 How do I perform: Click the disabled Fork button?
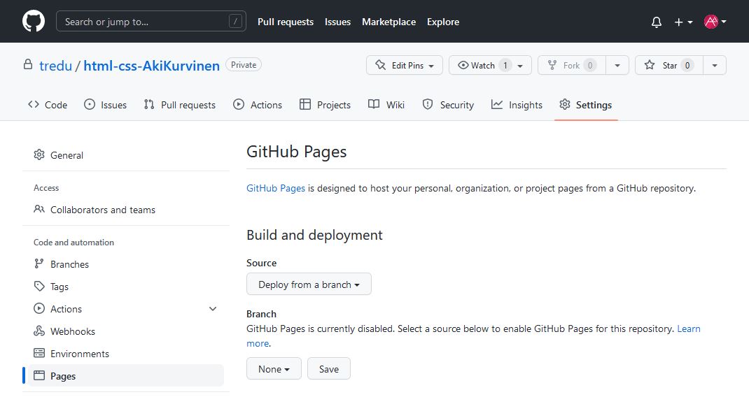(572, 66)
